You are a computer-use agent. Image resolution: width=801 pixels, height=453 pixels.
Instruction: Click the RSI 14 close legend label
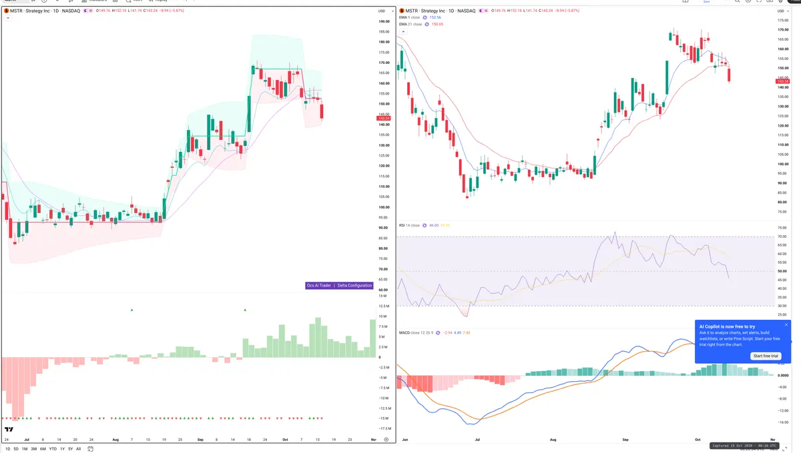coord(409,225)
